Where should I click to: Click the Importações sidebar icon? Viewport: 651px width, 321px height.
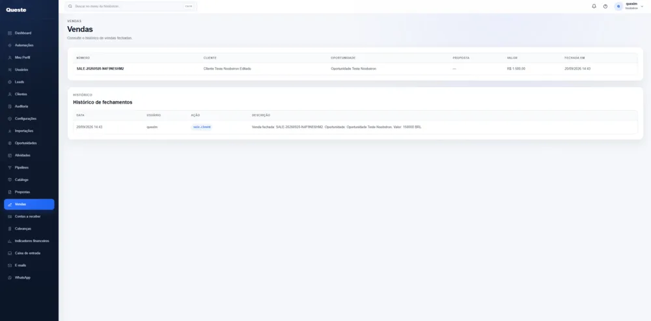pyautogui.click(x=10, y=131)
